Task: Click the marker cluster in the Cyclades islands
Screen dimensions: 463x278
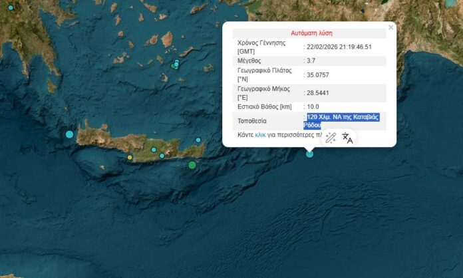Action: [176, 65]
